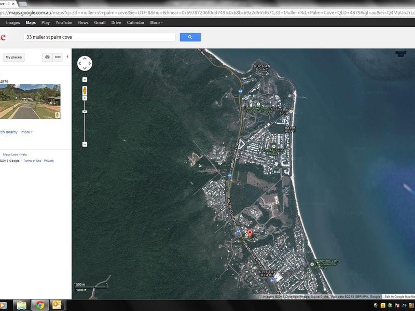The height and width of the screenshot is (311, 415).
Task: Click the map layers widget
Action: tap(400, 53)
